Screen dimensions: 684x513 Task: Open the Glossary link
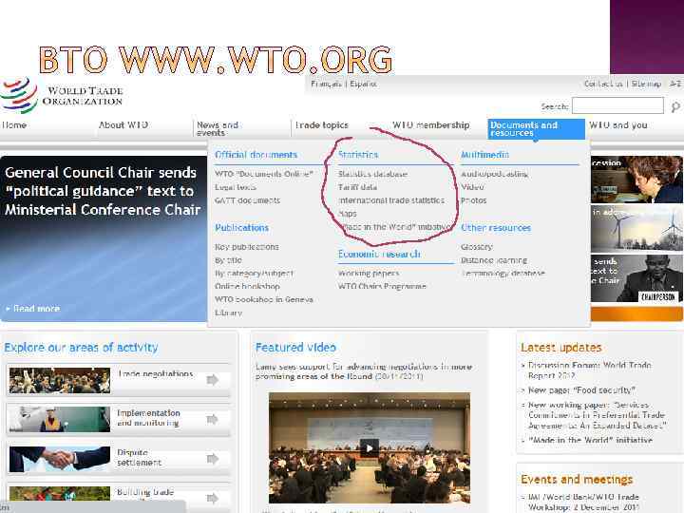pyautogui.click(x=477, y=247)
